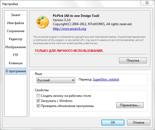Open the Русский language dropdown
Viewport: 155px width, 130px height.
pos(56,80)
